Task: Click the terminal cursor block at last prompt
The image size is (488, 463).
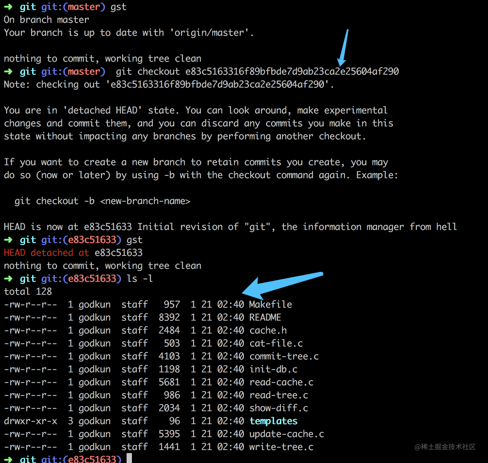Action: (129, 458)
